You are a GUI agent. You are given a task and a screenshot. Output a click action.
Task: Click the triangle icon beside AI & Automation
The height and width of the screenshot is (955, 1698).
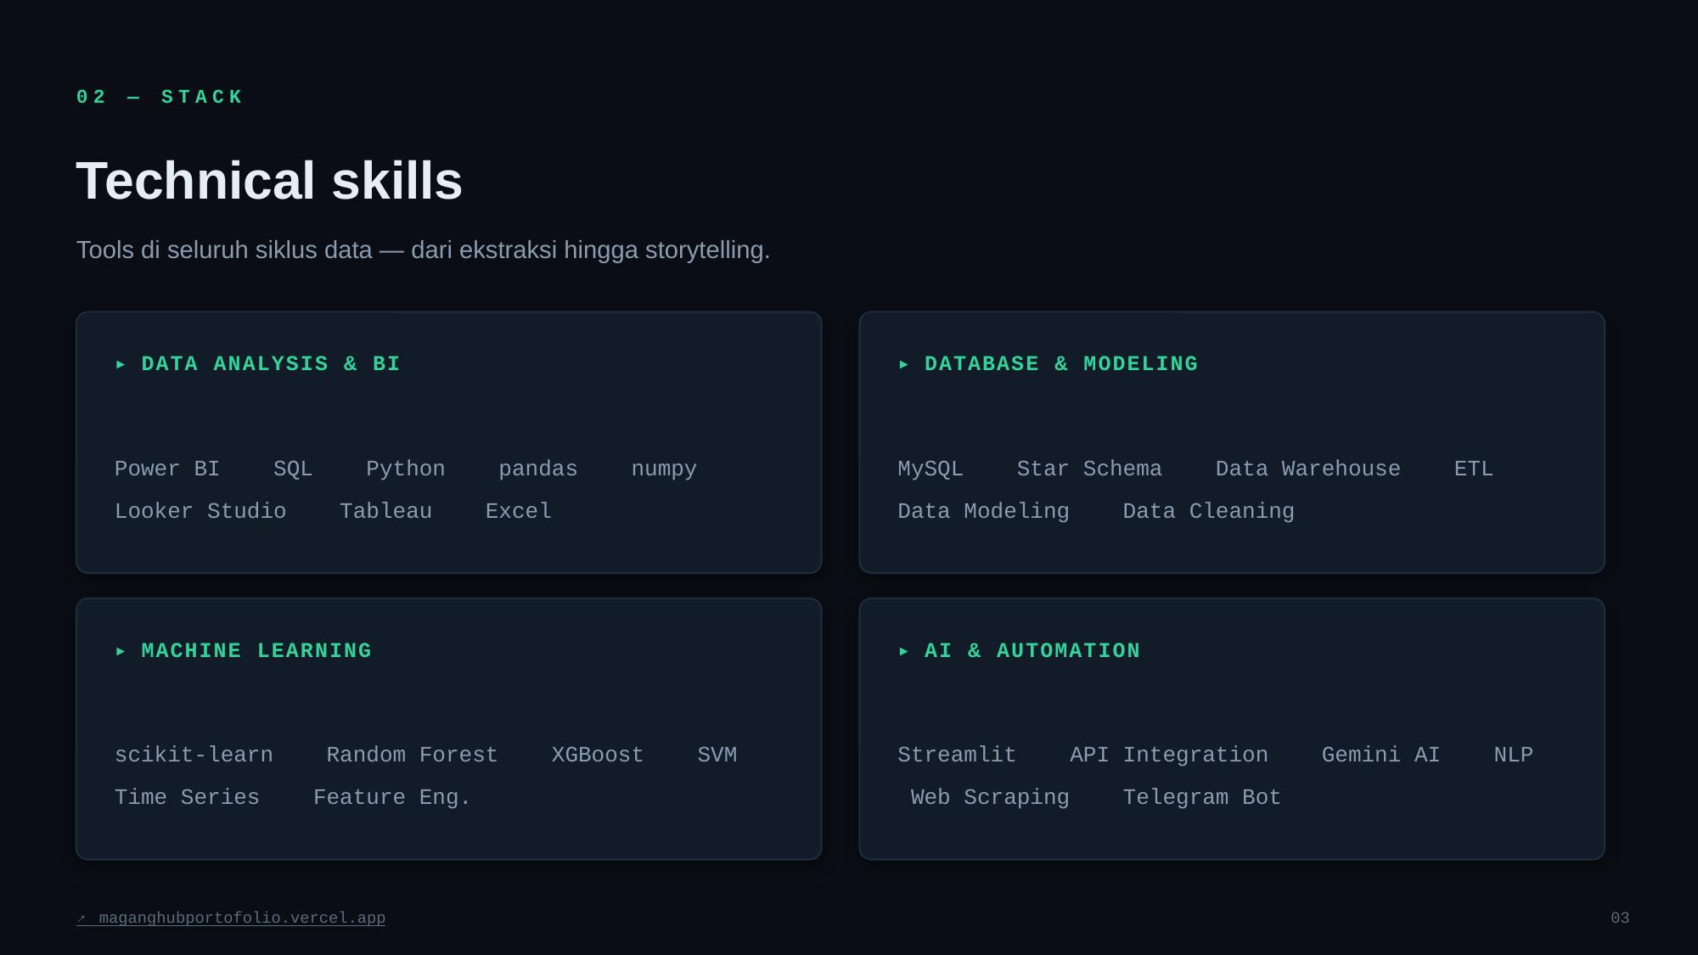[x=903, y=651]
